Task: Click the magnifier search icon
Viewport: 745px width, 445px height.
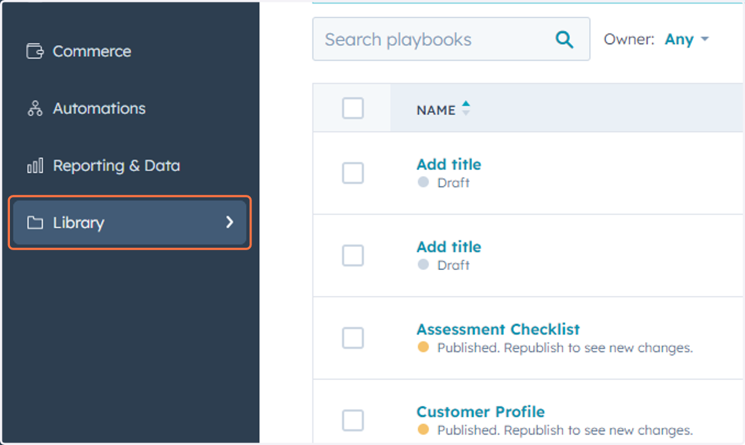Action: pos(564,39)
